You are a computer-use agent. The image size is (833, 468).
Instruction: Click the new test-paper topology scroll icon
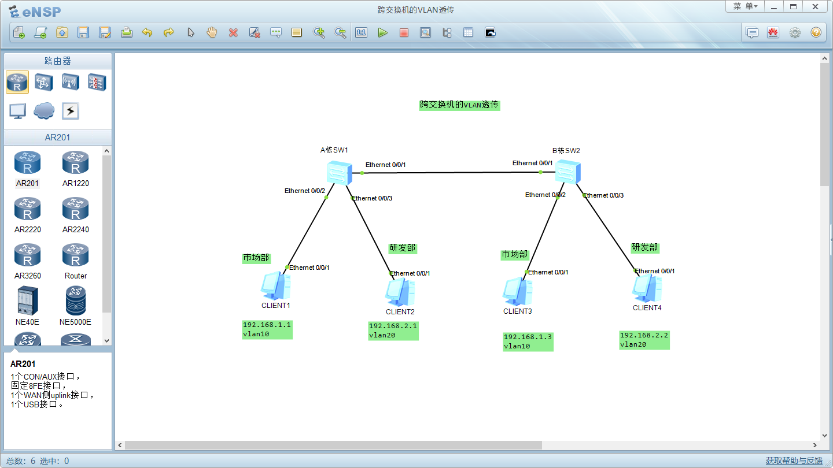[x=40, y=33]
